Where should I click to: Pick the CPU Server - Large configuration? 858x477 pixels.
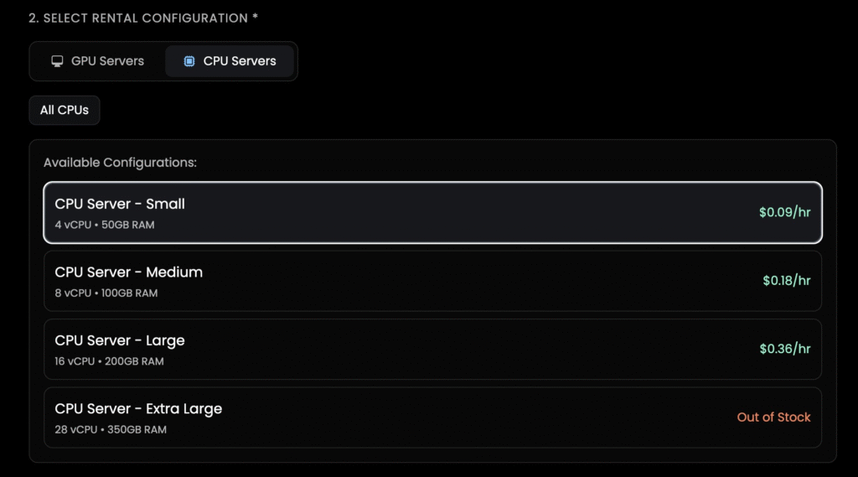432,350
